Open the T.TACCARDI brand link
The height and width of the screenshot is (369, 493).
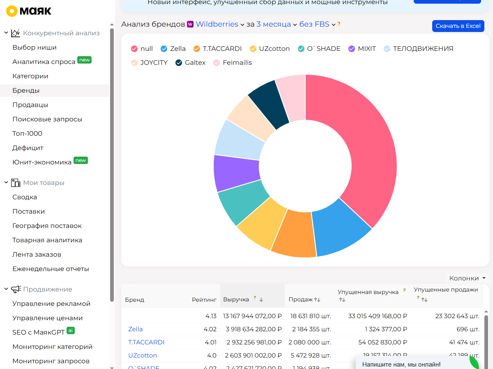[x=146, y=342]
